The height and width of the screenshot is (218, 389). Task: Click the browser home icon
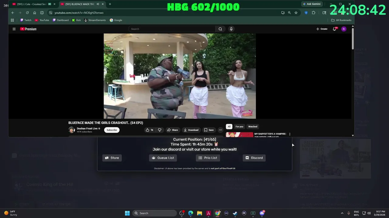coord(35,13)
